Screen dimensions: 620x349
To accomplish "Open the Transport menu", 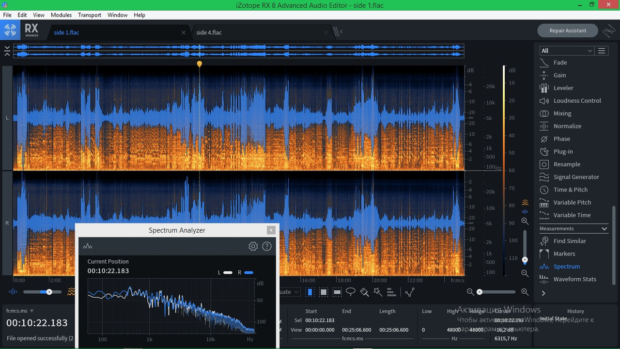I will coord(90,15).
